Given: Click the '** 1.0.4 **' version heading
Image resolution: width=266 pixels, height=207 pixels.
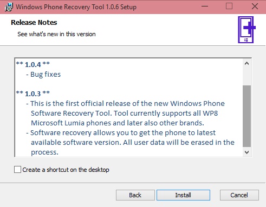Looking at the screenshot, I should 33,64.
